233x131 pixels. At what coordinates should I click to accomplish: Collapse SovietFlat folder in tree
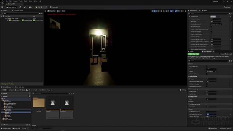tap(3, 109)
